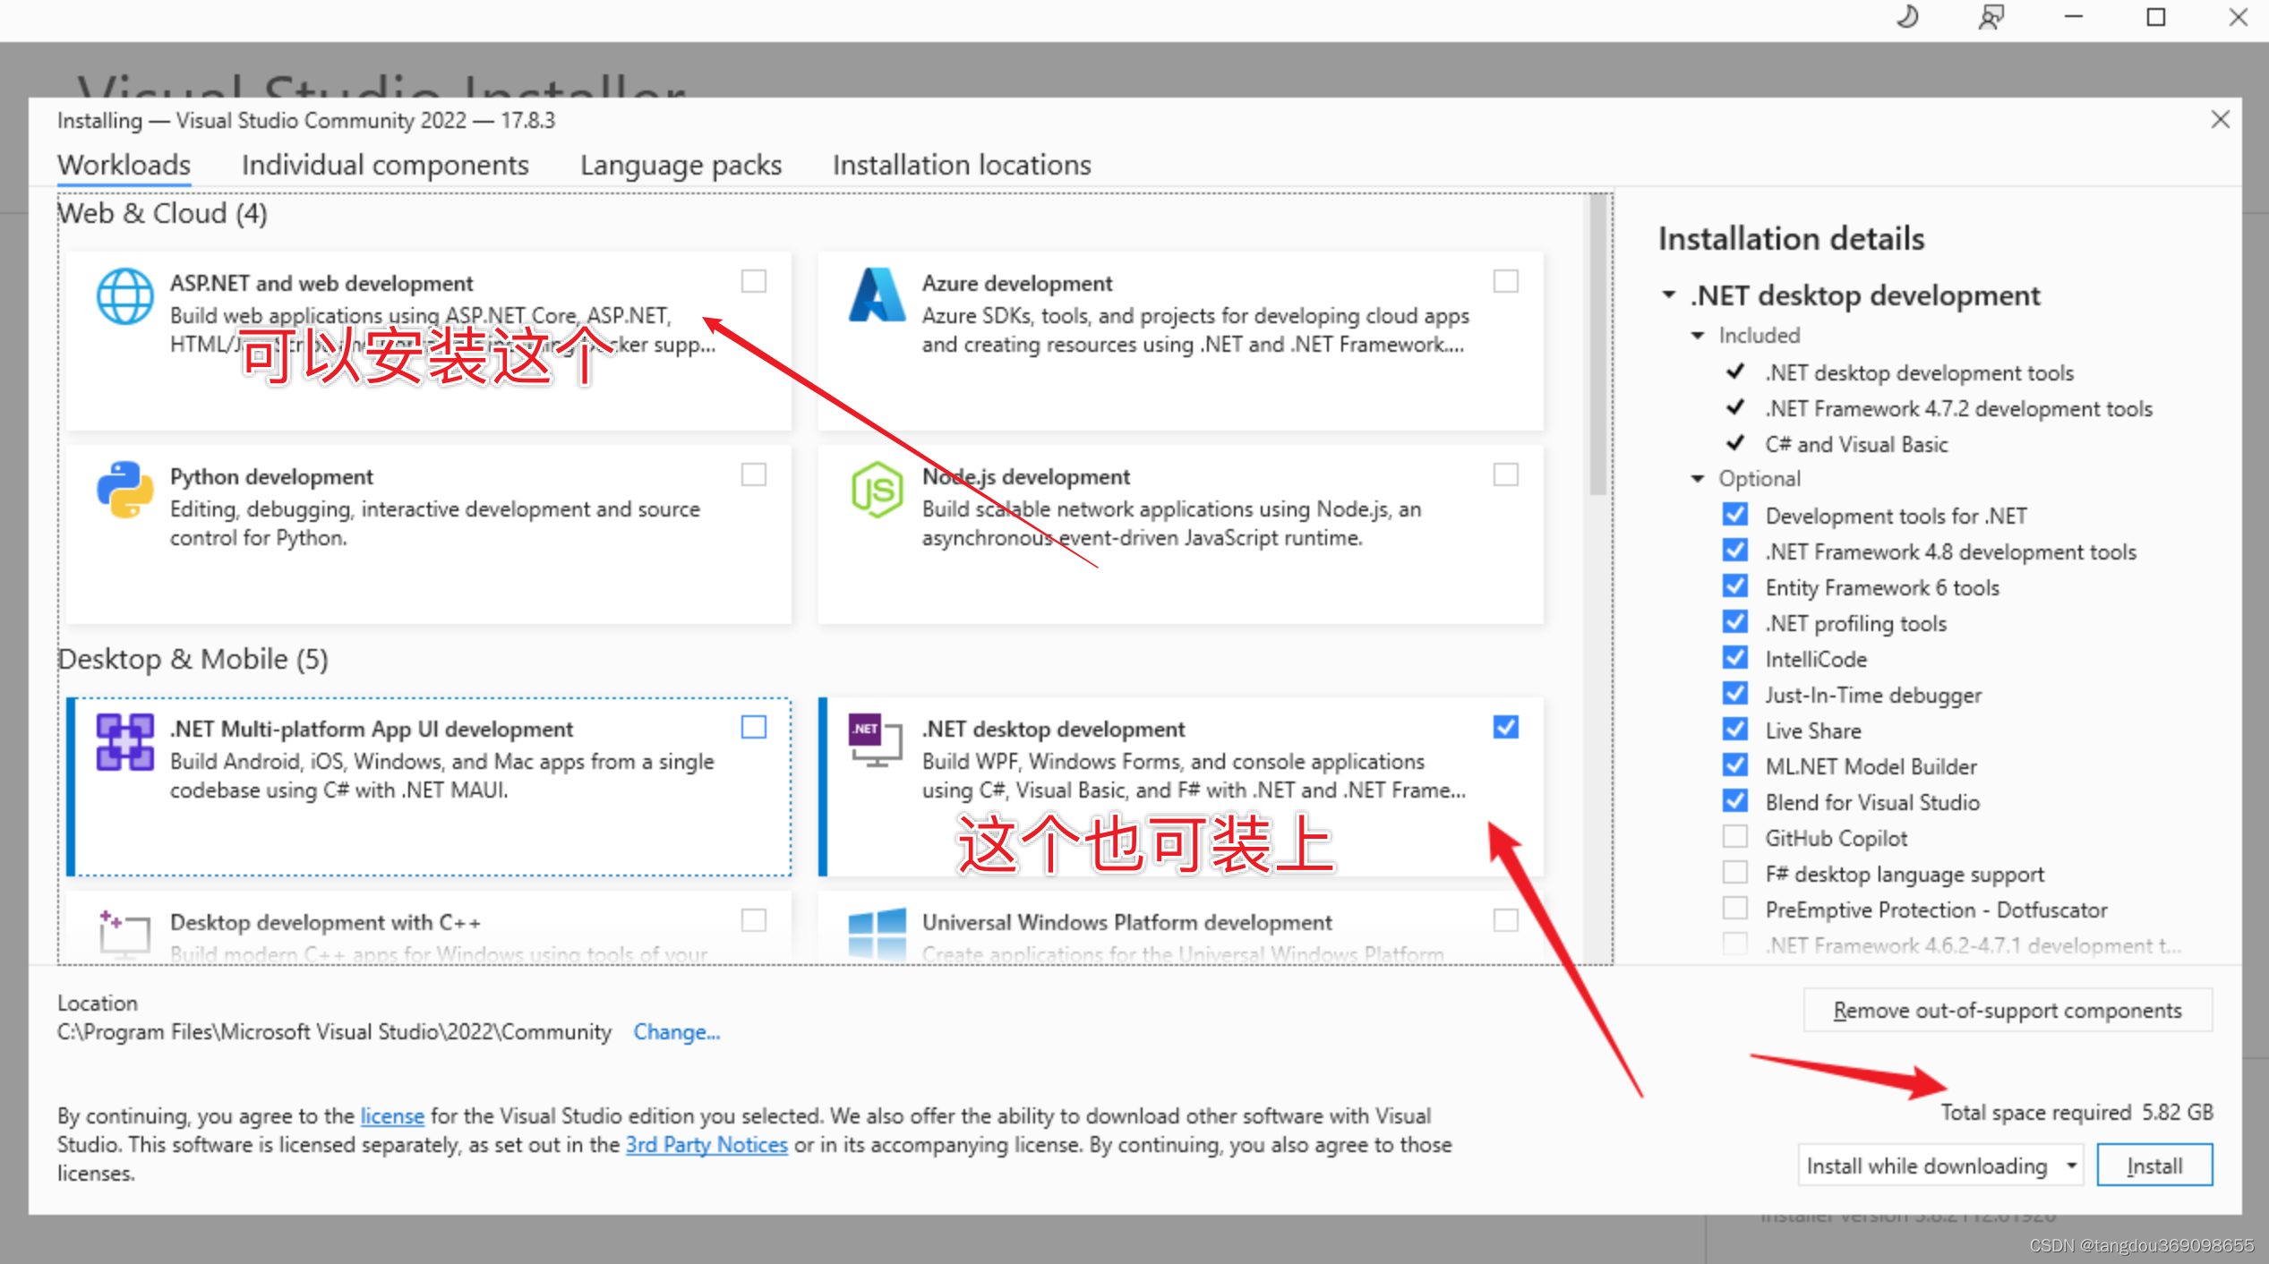Check the Azure development workload box
2269x1264 pixels.
pyautogui.click(x=1506, y=281)
